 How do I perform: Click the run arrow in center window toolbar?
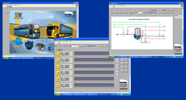click(59, 43)
